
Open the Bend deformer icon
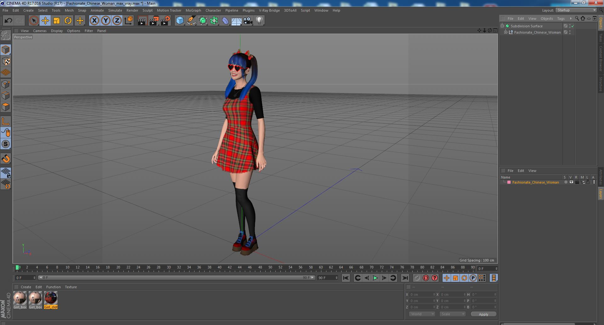(x=225, y=21)
